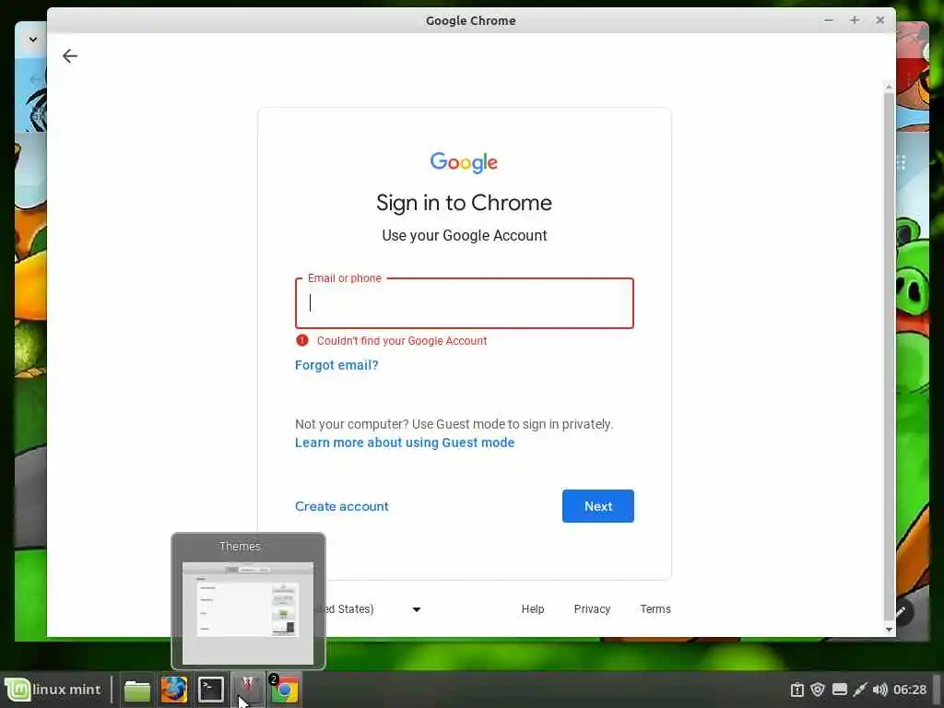Click the dropdown chevron in background window
The height and width of the screenshot is (708, 944).
pos(33,40)
